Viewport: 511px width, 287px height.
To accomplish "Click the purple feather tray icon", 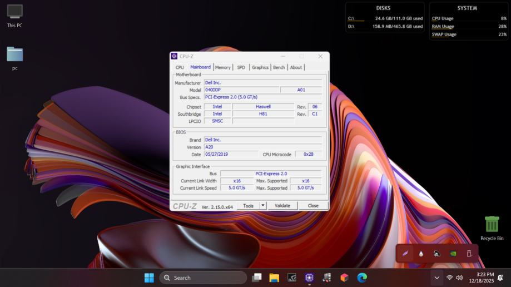I will [405, 254].
